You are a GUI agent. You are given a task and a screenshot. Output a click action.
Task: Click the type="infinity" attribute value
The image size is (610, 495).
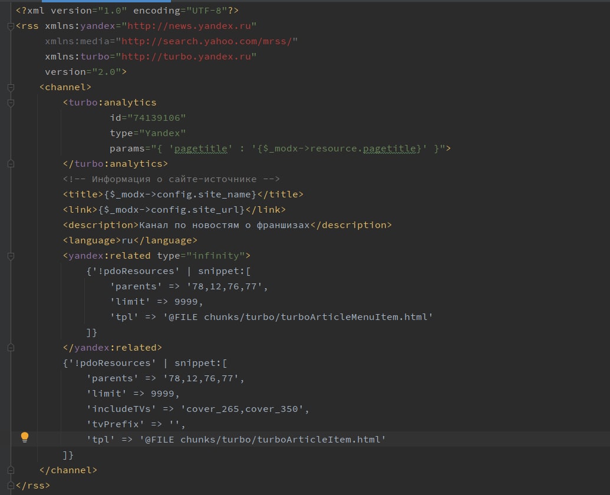click(x=216, y=256)
